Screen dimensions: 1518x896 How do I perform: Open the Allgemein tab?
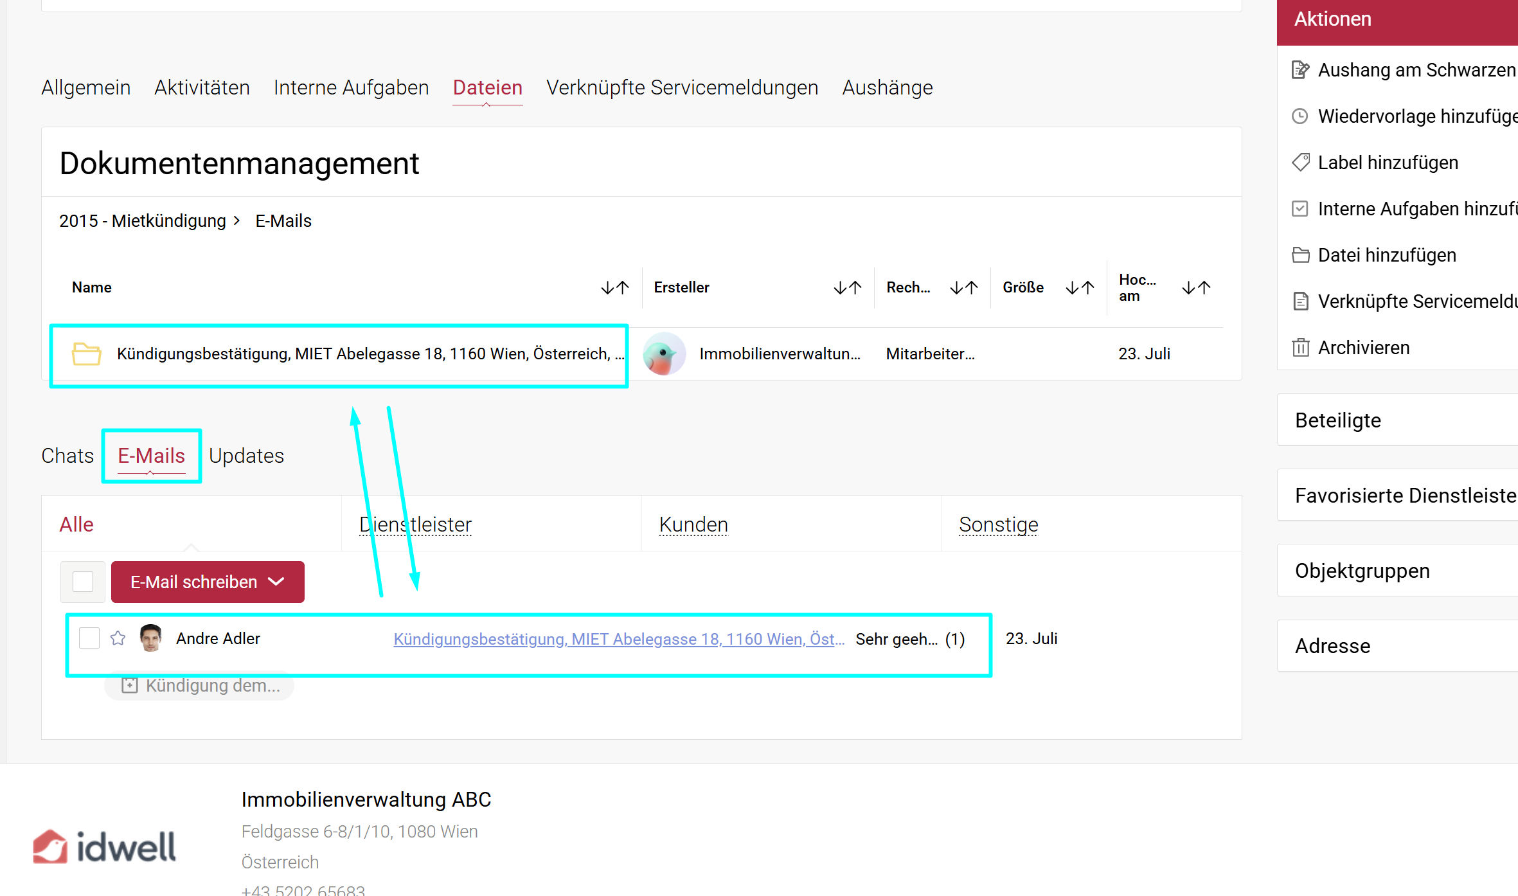tap(86, 87)
